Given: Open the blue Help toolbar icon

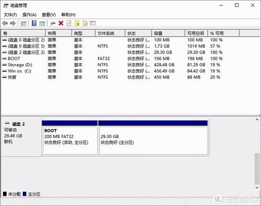Looking at the screenshot, I should (34, 23).
